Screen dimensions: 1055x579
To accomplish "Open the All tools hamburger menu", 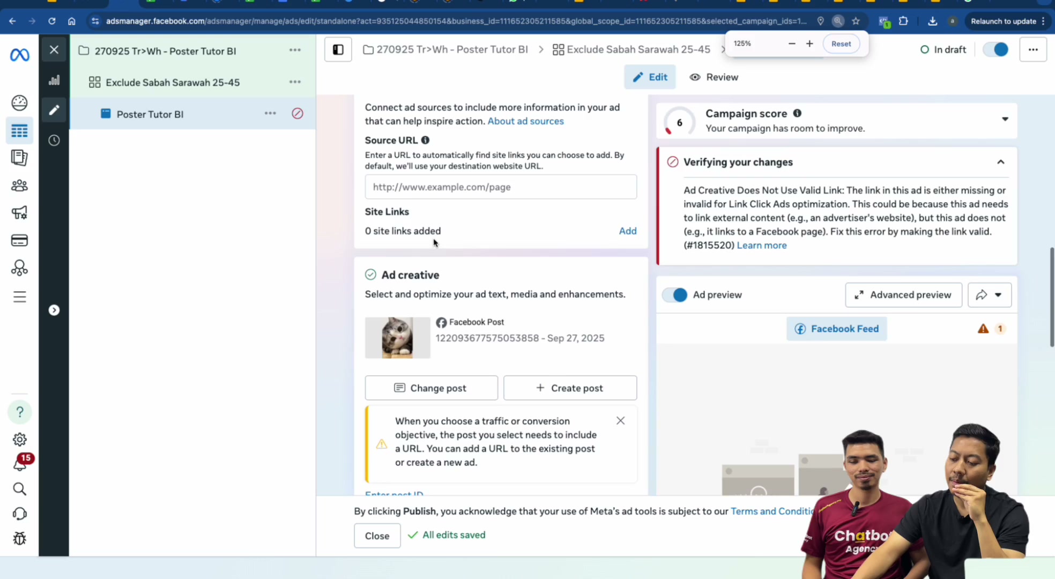I will (x=19, y=297).
